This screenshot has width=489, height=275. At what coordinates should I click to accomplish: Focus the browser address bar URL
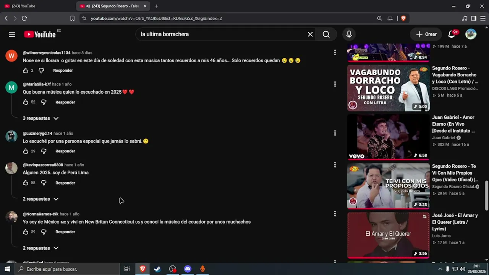click(156, 18)
